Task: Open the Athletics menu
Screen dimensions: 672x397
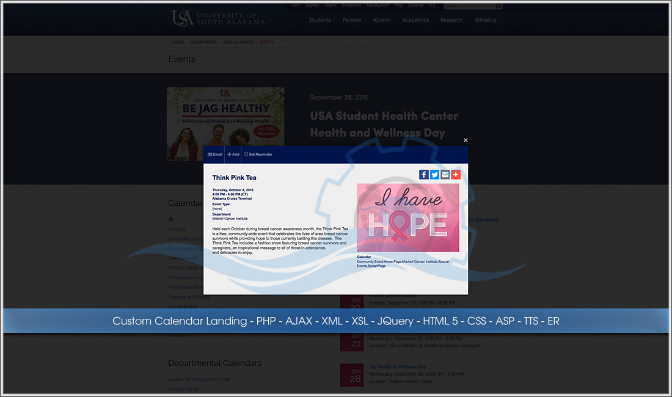Action: tap(485, 20)
